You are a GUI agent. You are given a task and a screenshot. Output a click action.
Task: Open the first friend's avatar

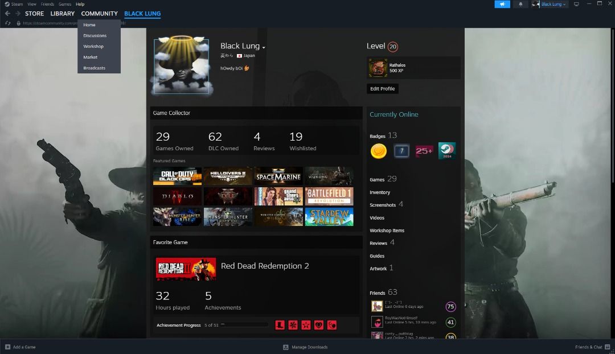click(377, 306)
